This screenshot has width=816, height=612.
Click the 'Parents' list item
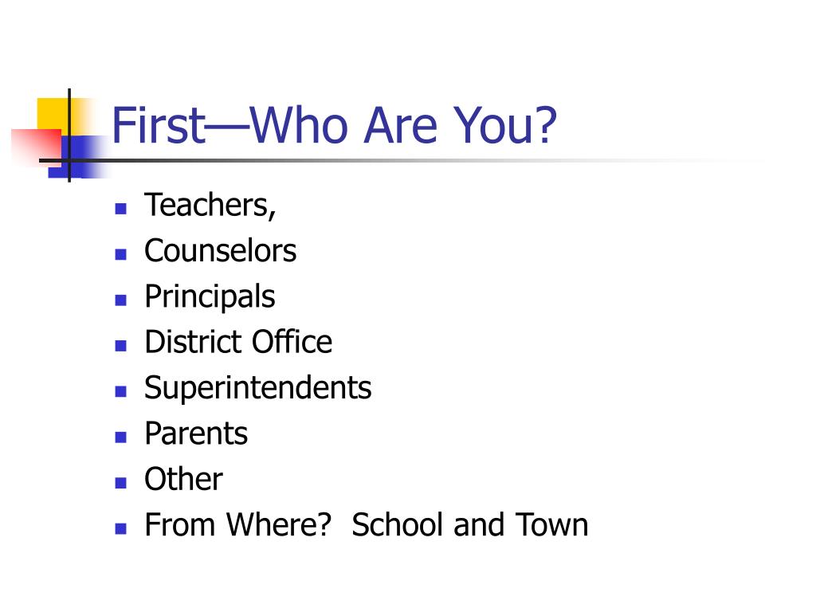[196, 433]
